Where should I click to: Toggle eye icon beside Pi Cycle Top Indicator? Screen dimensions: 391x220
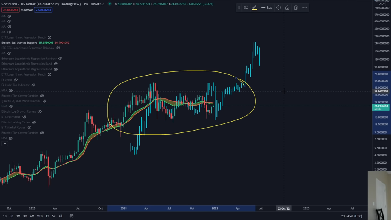(x=33, y=85)
